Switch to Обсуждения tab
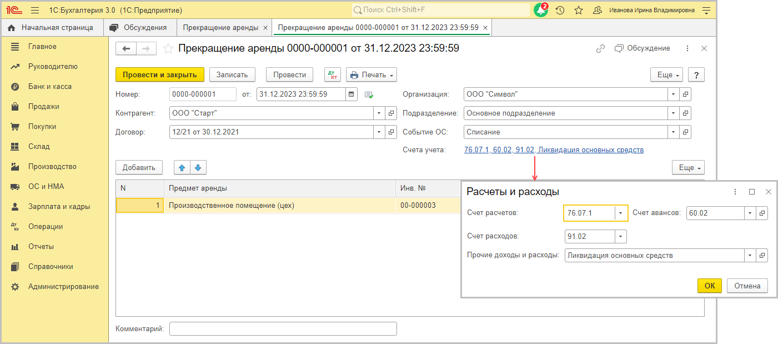 139,27
